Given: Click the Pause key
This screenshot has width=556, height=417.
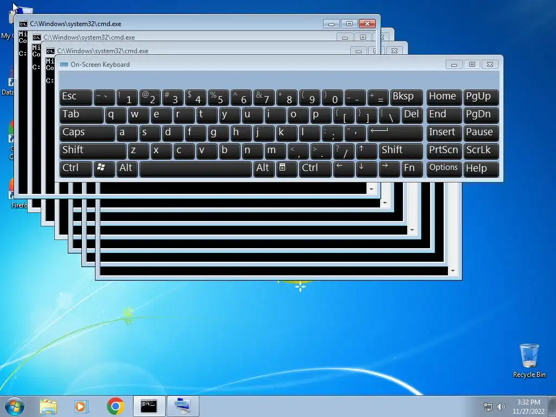Looking at the screenshot, I should (x=481, y=133).
